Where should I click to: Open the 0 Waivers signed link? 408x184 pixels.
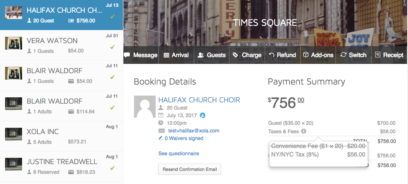(x=181, y=138)
